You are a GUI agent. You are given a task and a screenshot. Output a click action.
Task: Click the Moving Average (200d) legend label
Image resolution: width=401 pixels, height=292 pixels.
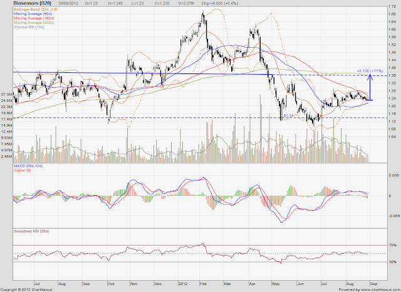click(x=34, y=23)
